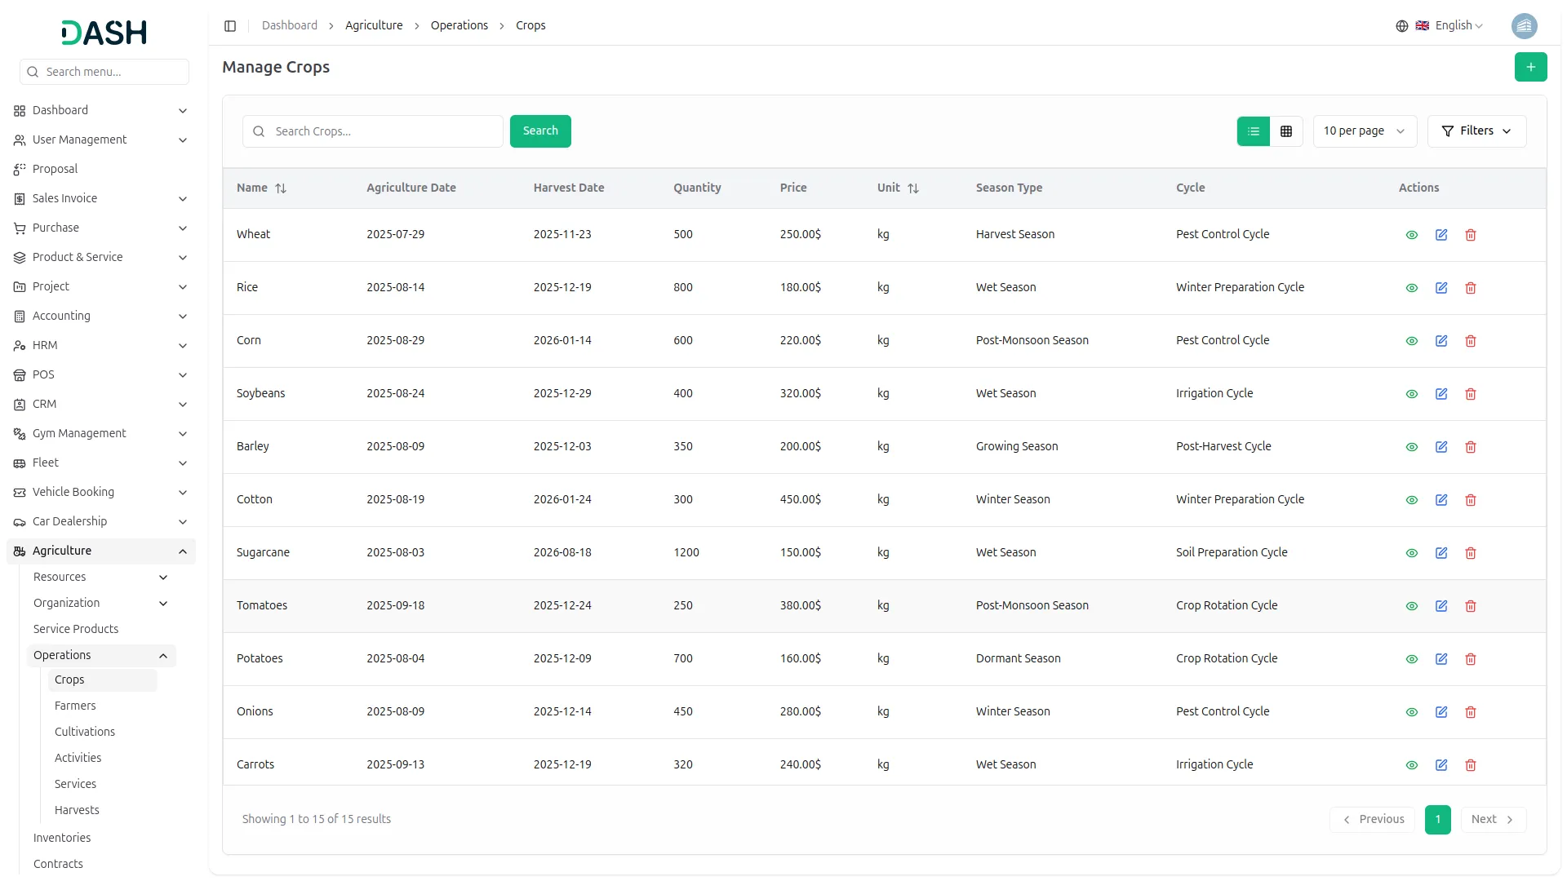Viewport: 1567px width, 881px height.
Task: Click the add new crop plus button
Action: 1530,67
